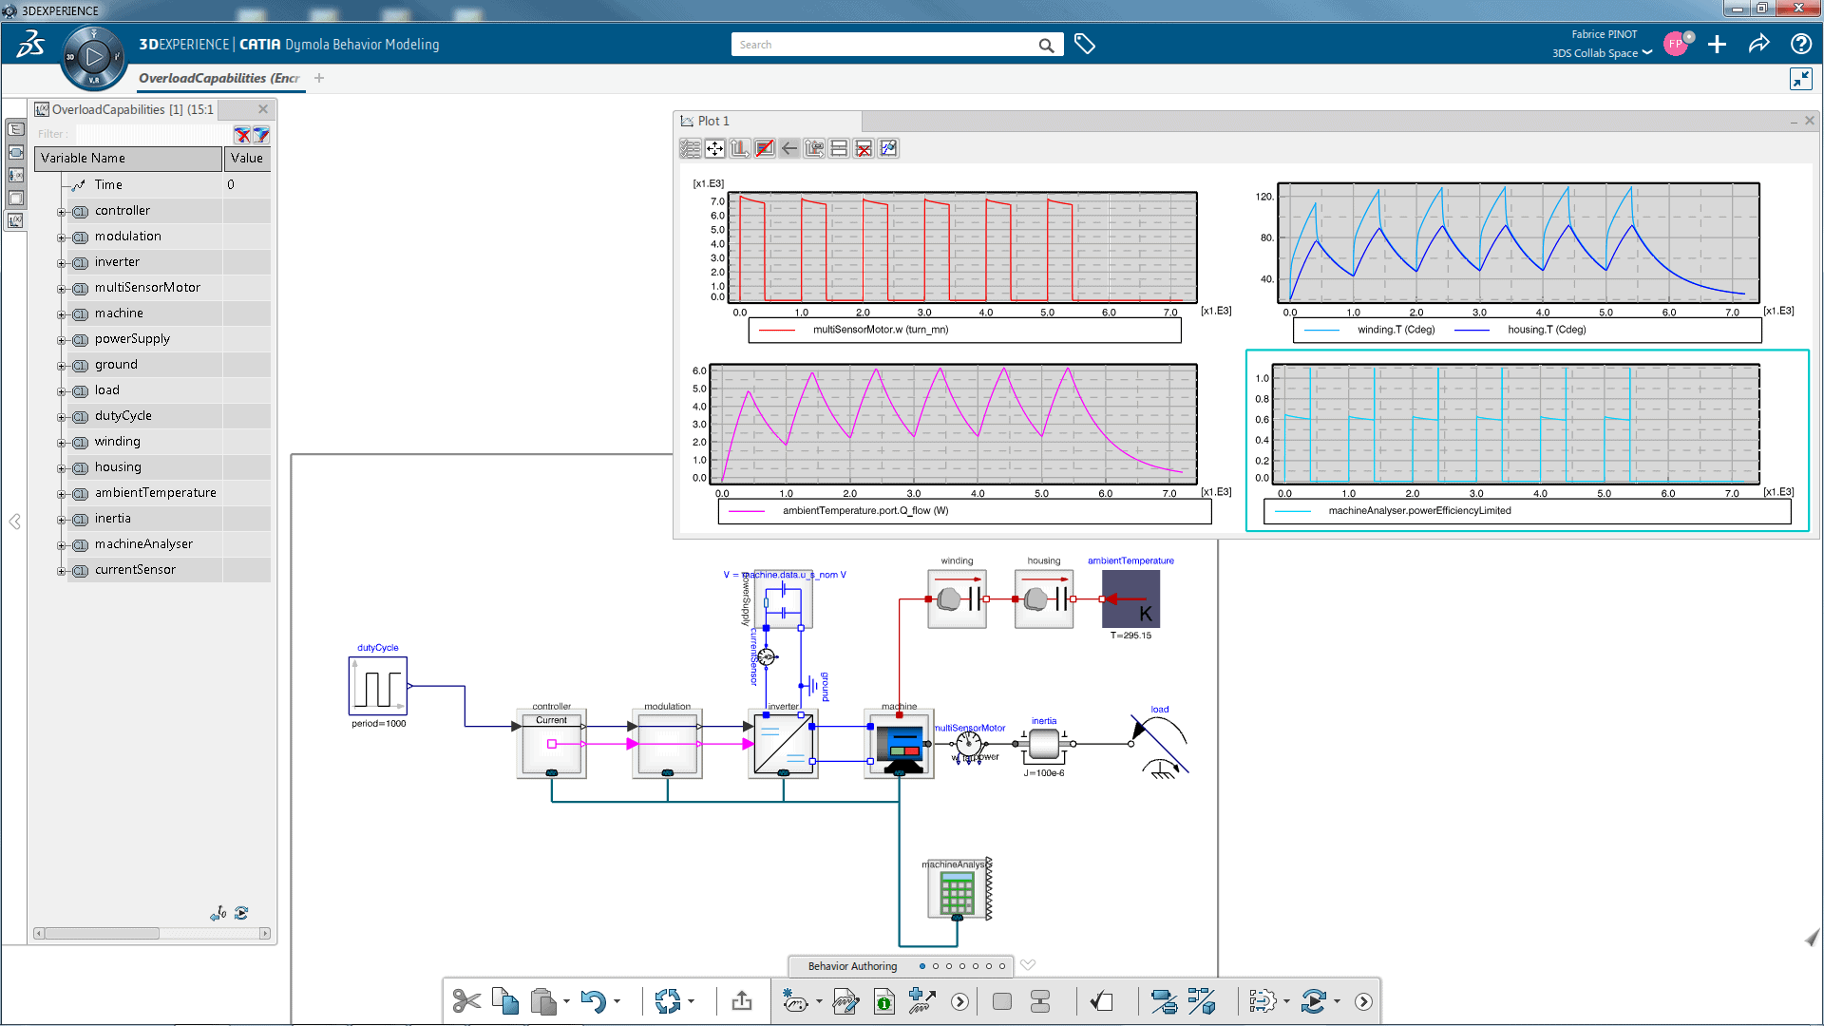Click the Value column header
Screen dimensions: 1824x1026
click(247, 159)
